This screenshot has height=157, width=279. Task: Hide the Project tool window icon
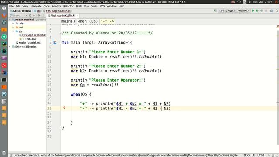point(44,16)
